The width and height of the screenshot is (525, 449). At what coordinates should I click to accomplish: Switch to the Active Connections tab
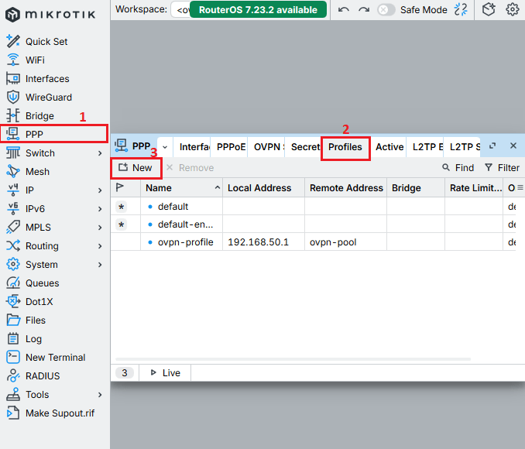(389, 147)
